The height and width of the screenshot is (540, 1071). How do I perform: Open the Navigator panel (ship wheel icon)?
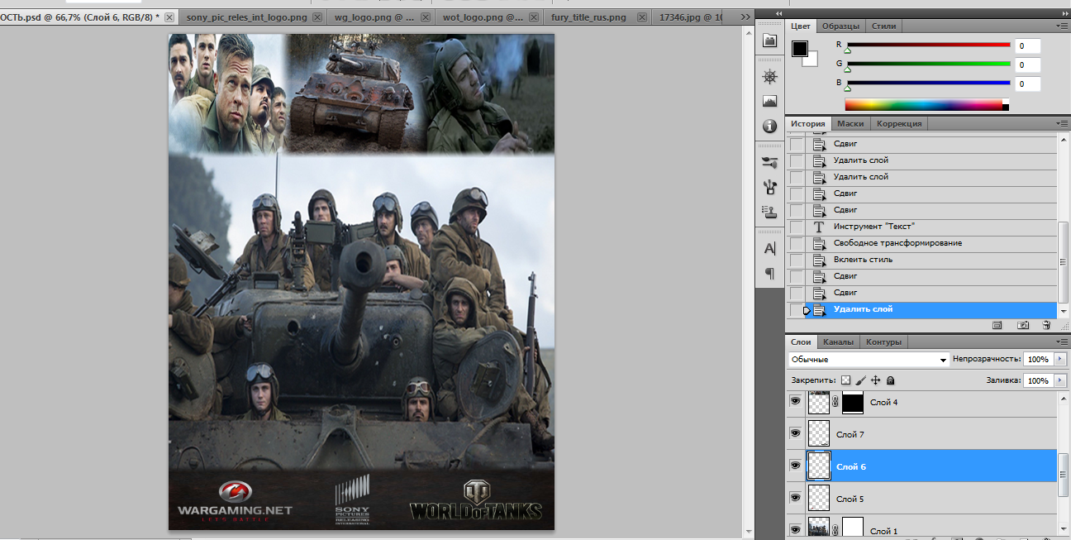769,77
